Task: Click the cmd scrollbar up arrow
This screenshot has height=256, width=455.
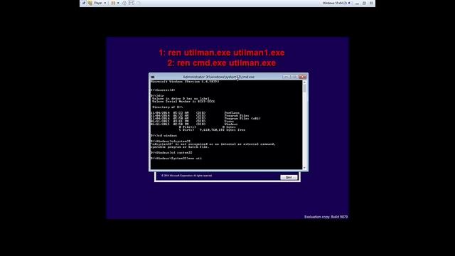Action: coord(304,82)
